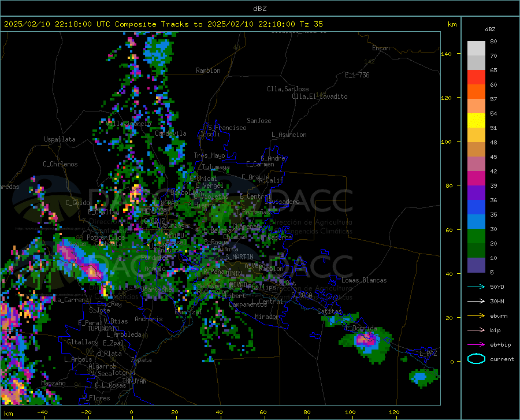The width and height of the screenshot is (520, 420).
Task: Click the magenta legend color band
Action: click(476, 179)
